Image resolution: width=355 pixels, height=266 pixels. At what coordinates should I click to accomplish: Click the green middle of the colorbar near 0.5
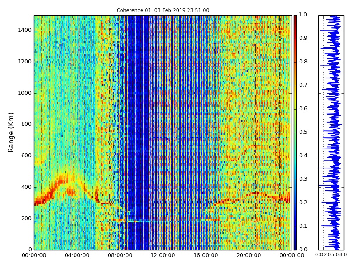coord(295,133)
